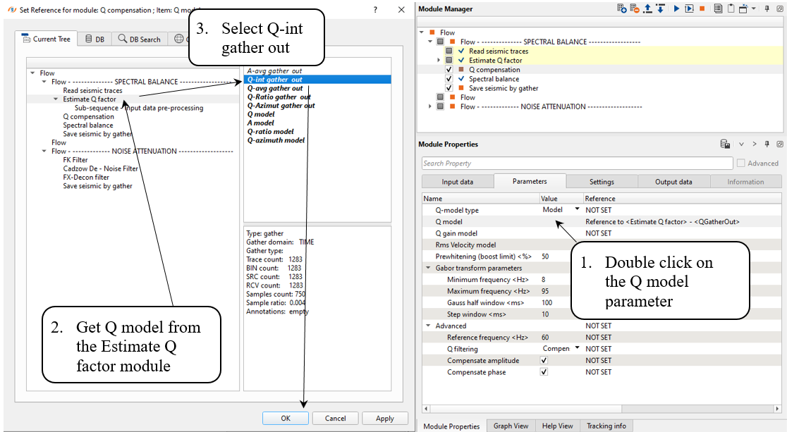Toggle the Q compensation module checkbox
The width and height of the screenshot is (787, 432).
coord(449,70)
